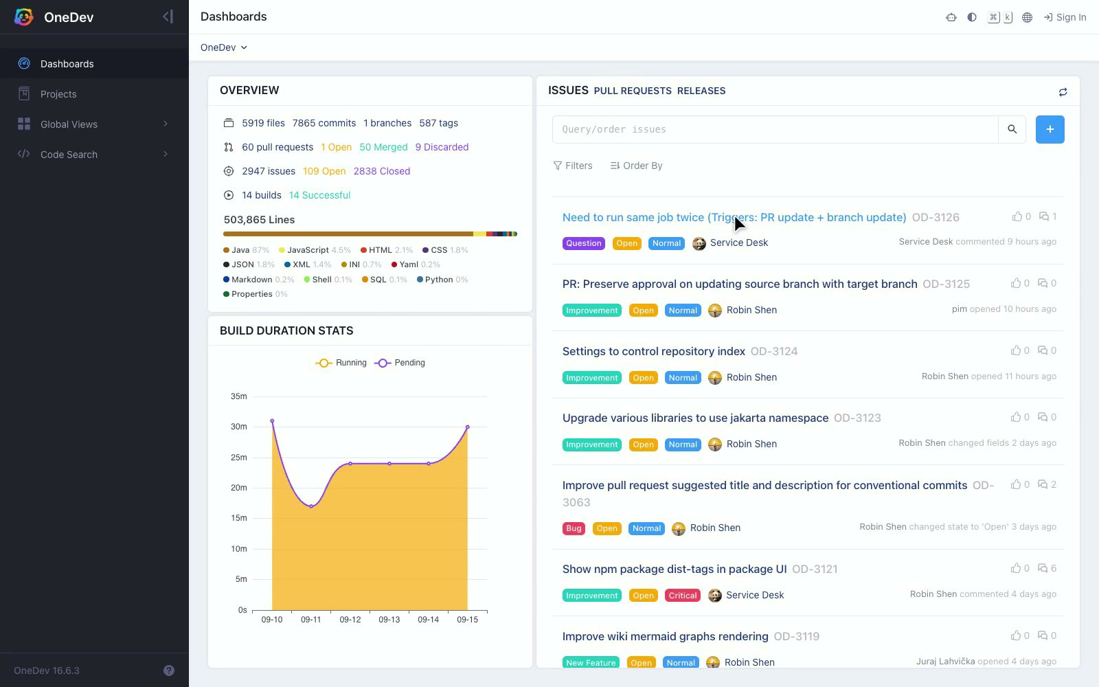The width and height of the screenshot is (1099, 687).
Task: Toggle dark mode with the half-circle icon
Action: (972, 17)
